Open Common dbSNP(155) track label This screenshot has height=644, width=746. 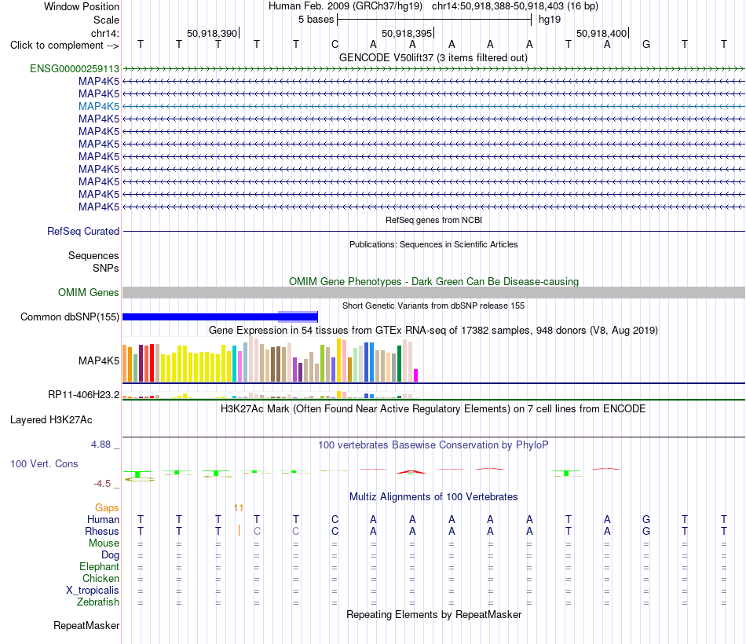tap(70, 317)
